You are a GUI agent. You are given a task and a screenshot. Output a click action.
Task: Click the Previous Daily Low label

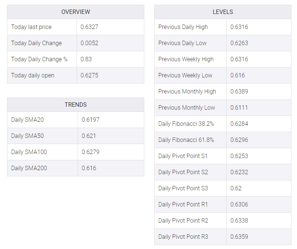(183, 43)
